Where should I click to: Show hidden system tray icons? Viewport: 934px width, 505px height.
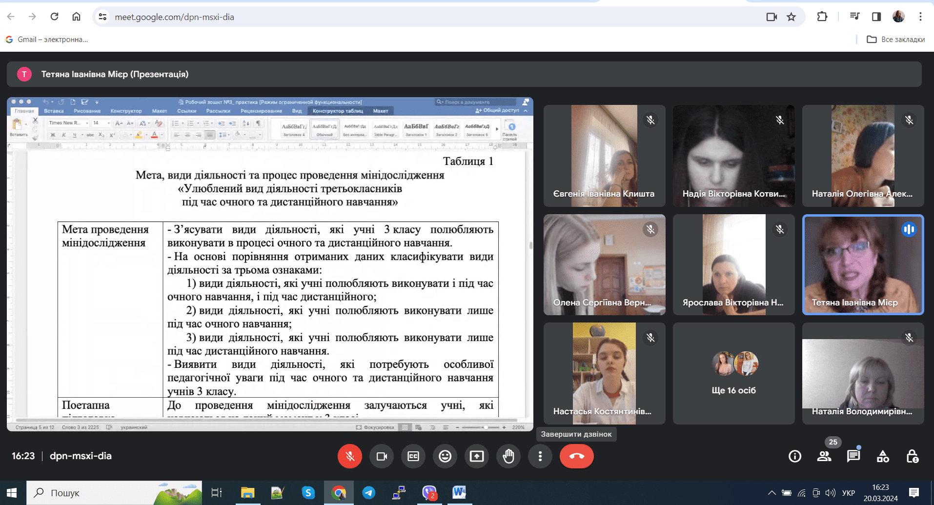[772, 493]
